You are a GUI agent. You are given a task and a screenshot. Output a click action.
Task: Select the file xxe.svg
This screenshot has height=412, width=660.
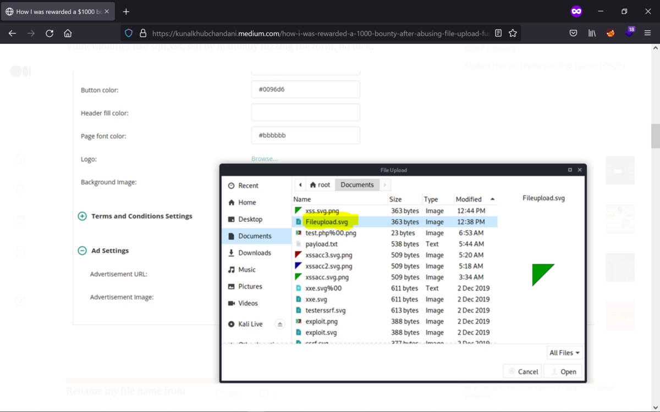pos(394,299)
